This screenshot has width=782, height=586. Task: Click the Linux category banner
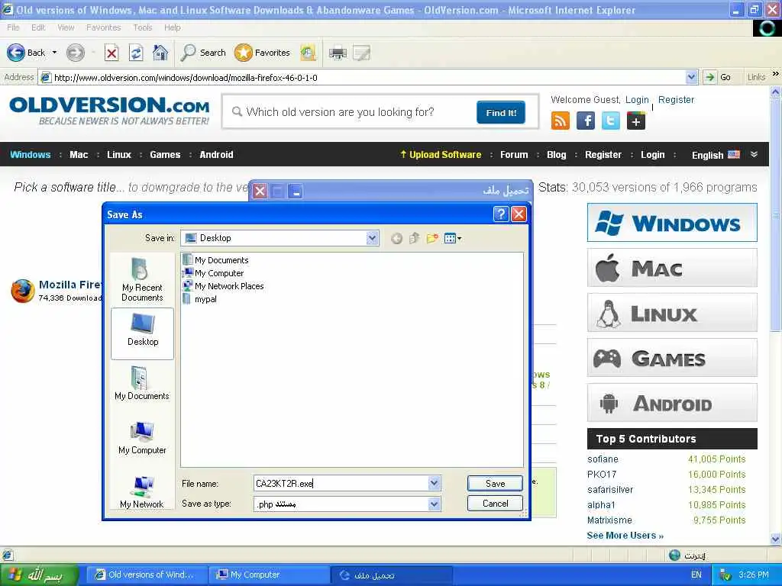point(672,313)
